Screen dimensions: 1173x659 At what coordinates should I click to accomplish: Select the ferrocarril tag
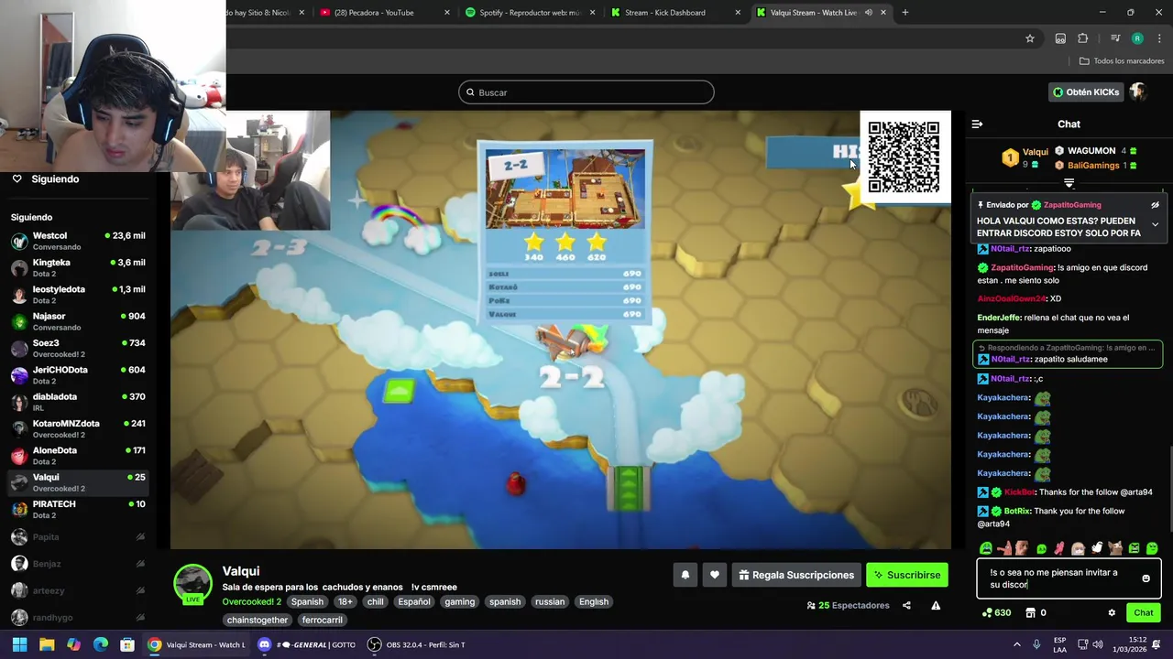point(322,620)
